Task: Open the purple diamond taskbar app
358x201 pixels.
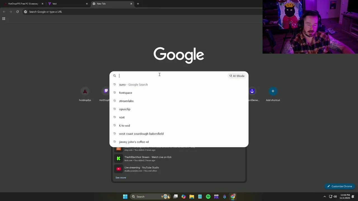Action: (x=225, y=197)
